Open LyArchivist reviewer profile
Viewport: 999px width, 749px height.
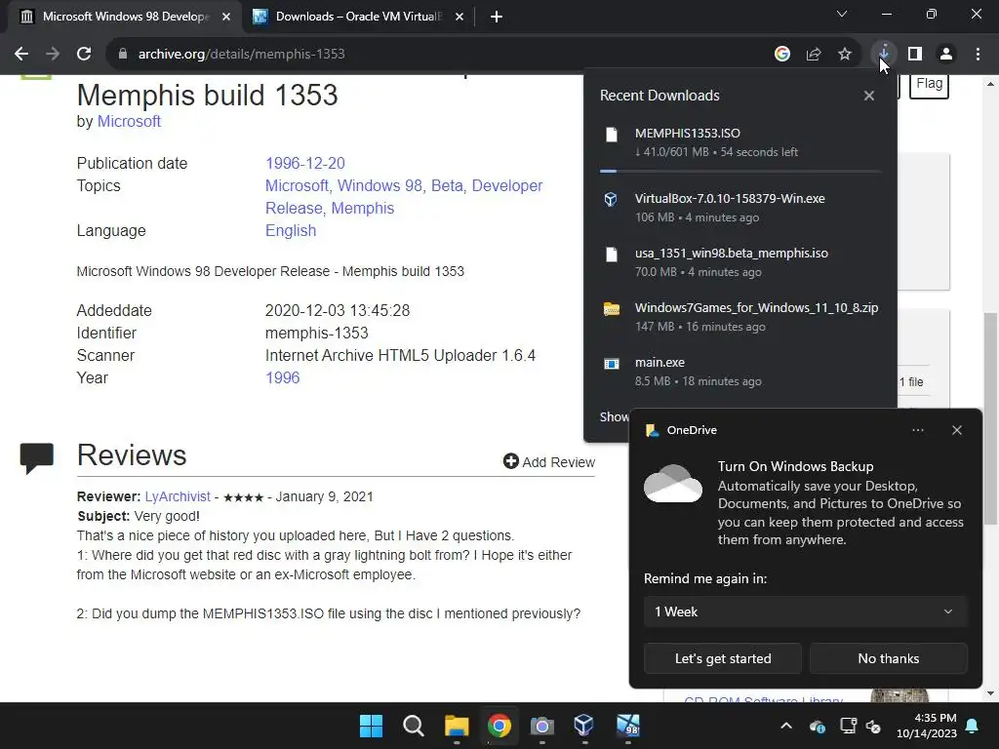click(x=178, y=496)
